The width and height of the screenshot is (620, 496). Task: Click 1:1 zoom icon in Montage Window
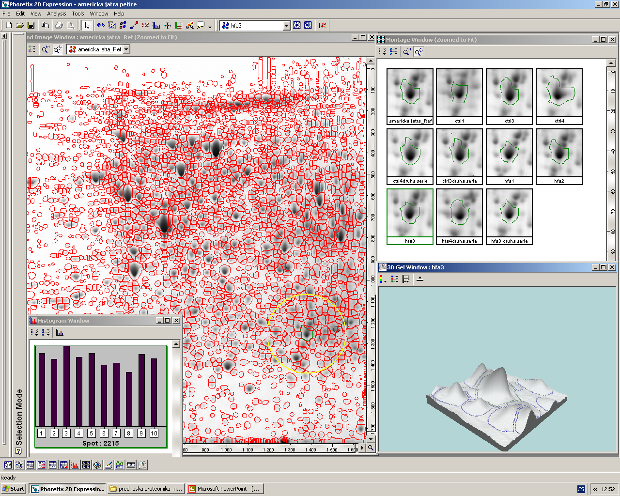(407, 51)
